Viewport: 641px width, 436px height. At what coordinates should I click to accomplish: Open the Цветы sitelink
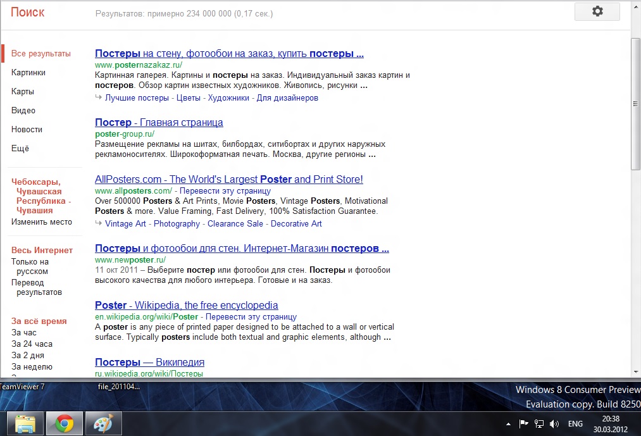point(189,97)
